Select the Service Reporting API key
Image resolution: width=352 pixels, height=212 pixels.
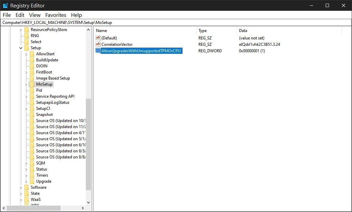tap(55, 96)
